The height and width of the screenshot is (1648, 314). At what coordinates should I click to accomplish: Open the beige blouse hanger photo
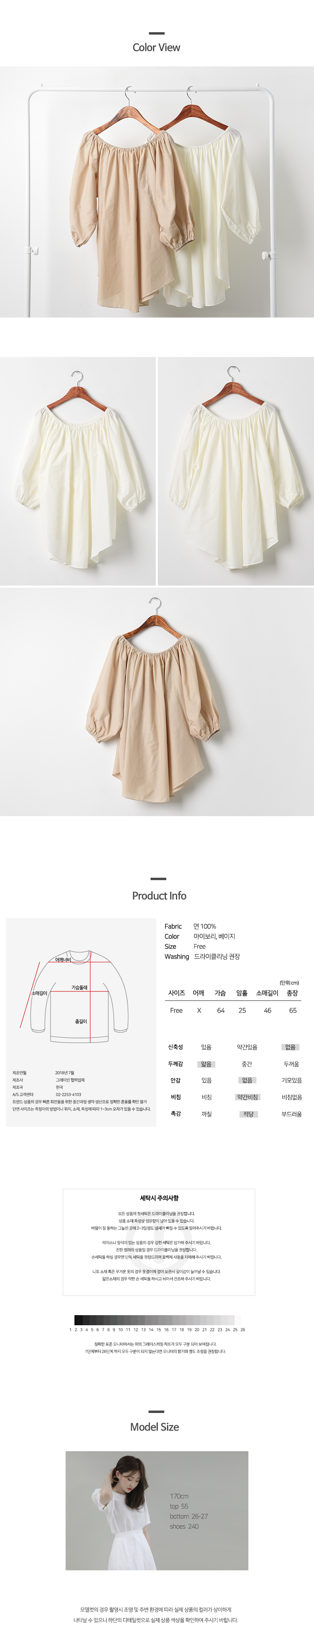pyautogui.click(x=157, y=702)
